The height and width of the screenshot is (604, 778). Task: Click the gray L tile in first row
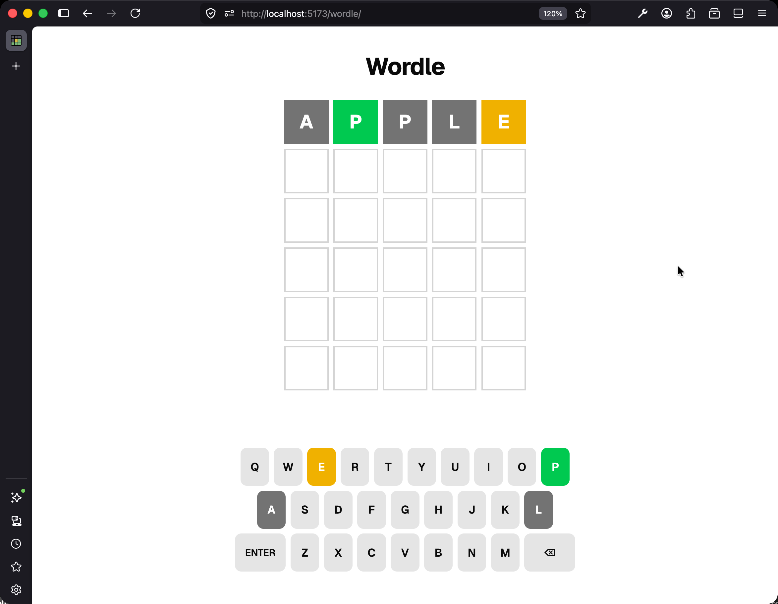454,122
